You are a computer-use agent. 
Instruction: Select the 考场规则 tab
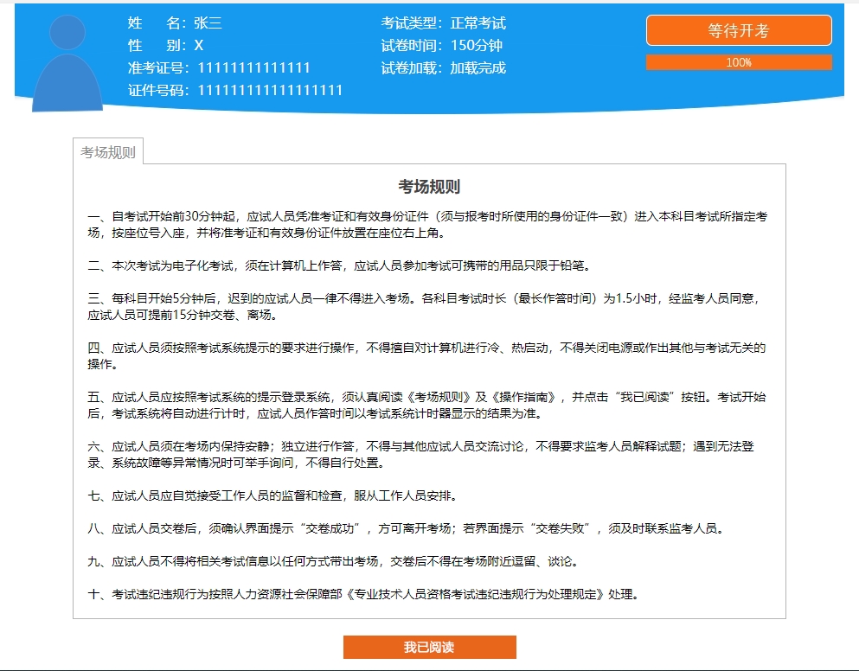108,152
